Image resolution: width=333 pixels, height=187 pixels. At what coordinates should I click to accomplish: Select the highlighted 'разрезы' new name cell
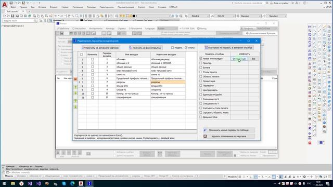pyautogui.click(x=168, y=82)
